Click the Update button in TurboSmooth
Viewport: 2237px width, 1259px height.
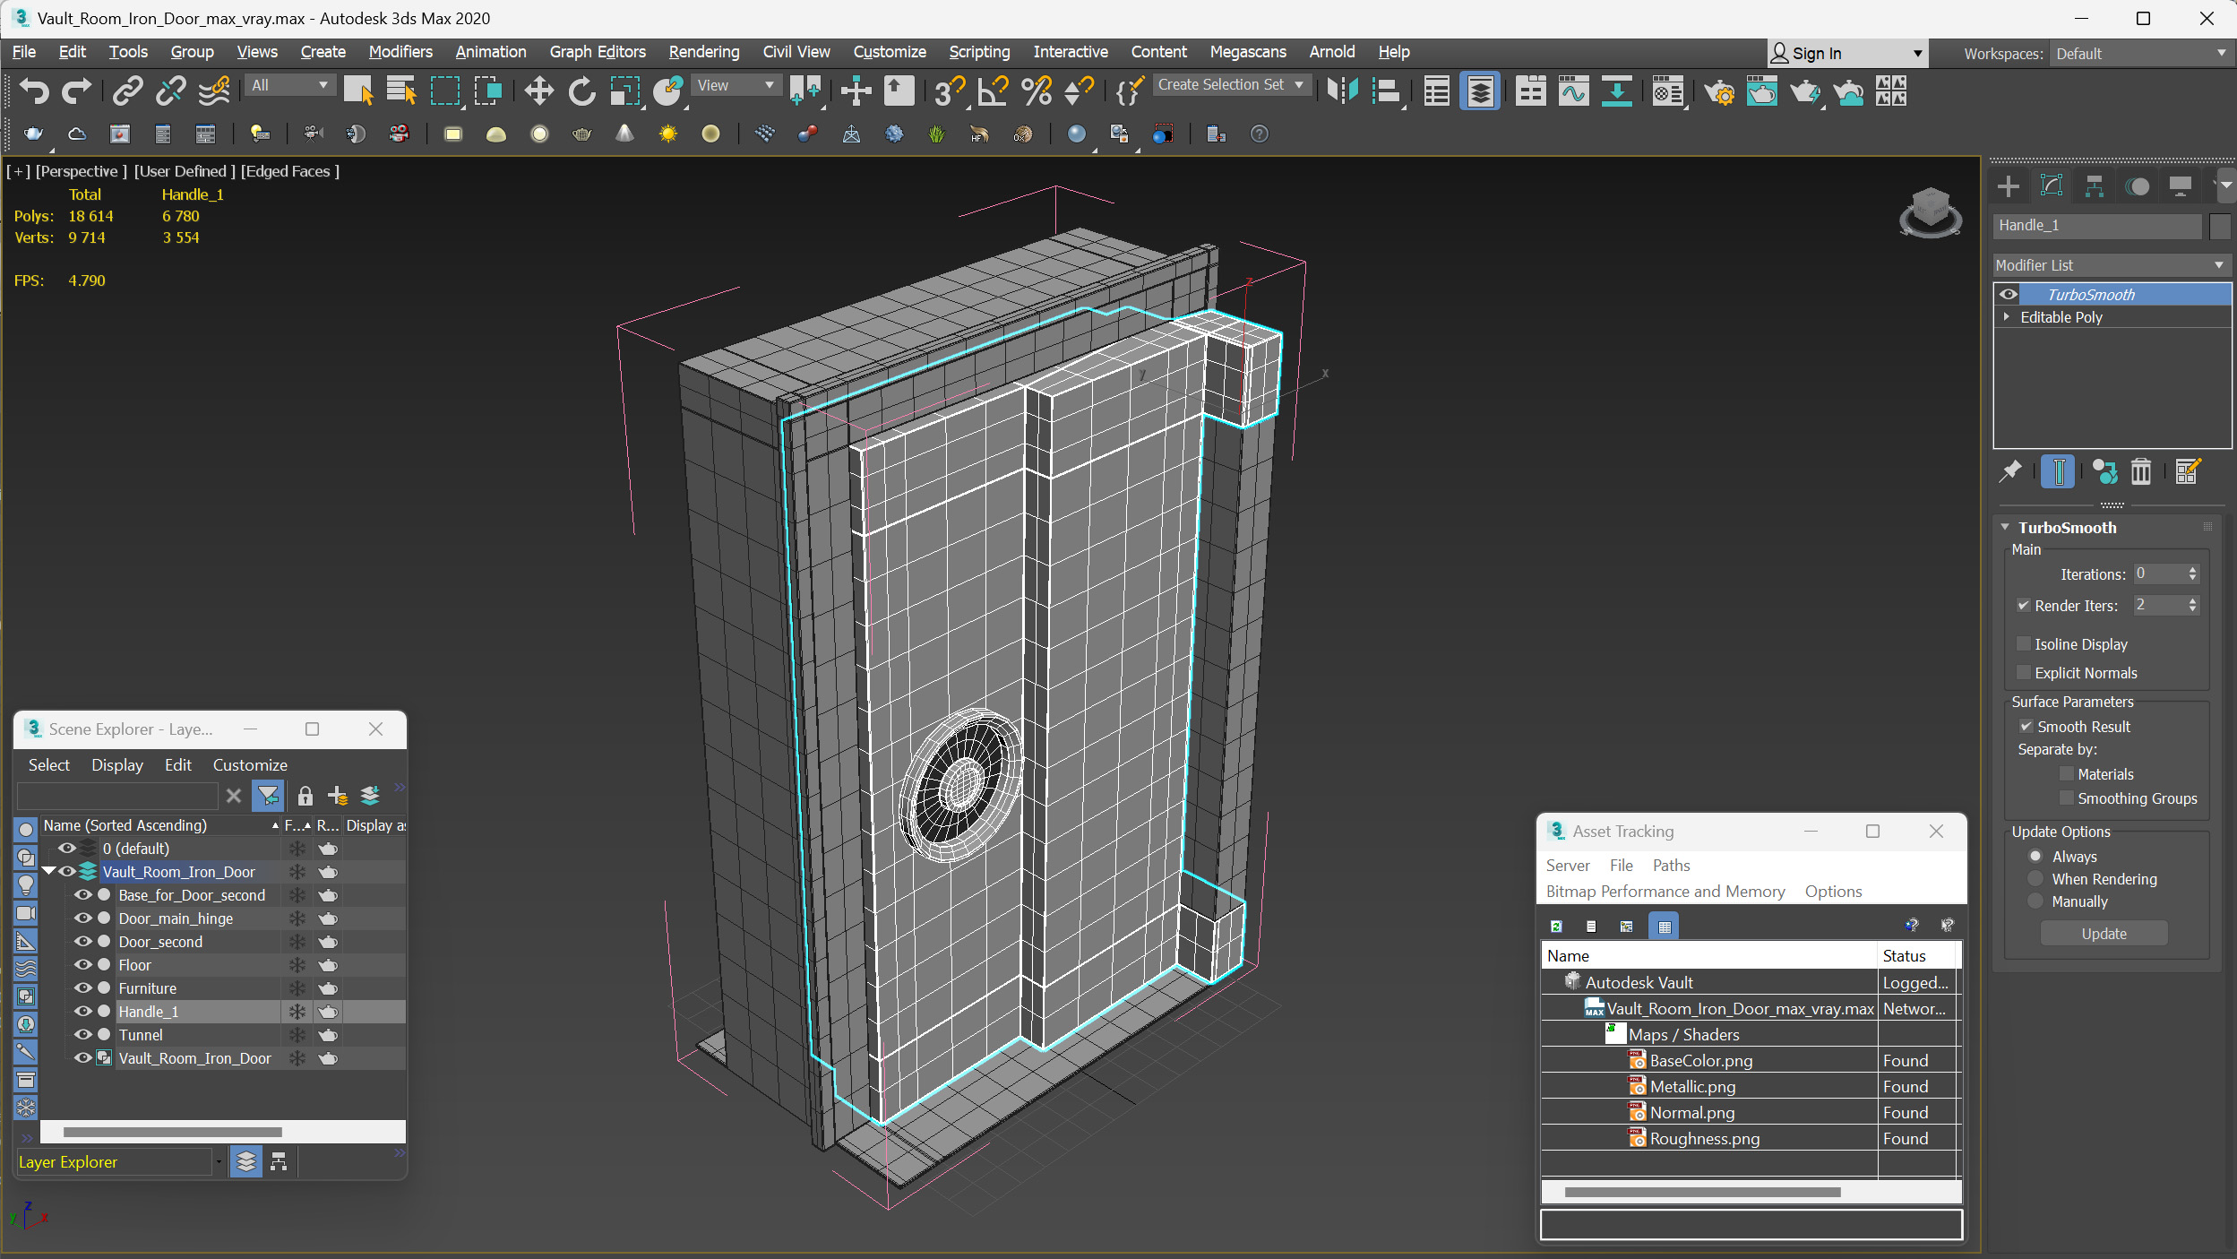point(2105,932)
